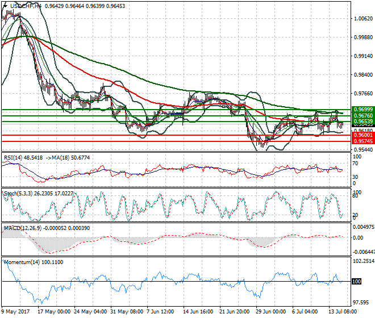Viewport: 375px width, 318px height.
Task: Select the Momentum(14) 100.1100 indicator label
Action: [x=34, y=262]
